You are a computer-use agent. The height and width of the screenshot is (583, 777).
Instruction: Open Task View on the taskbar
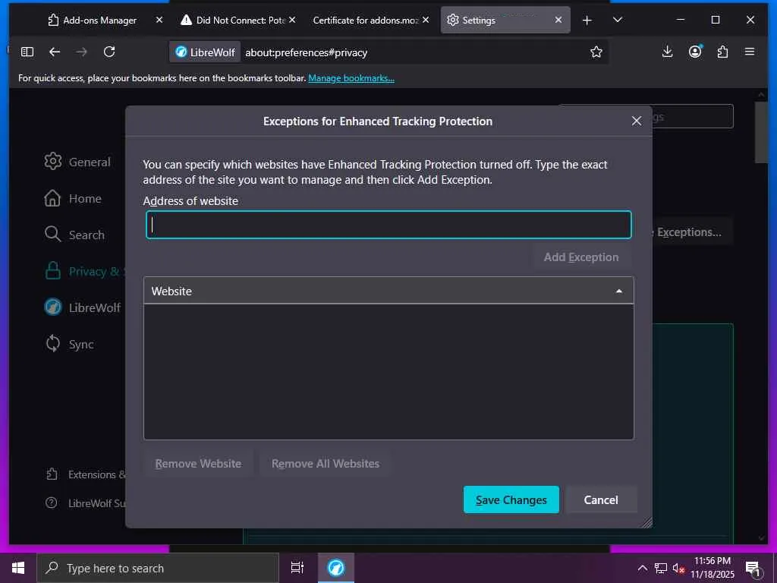[x=297, y=568]
